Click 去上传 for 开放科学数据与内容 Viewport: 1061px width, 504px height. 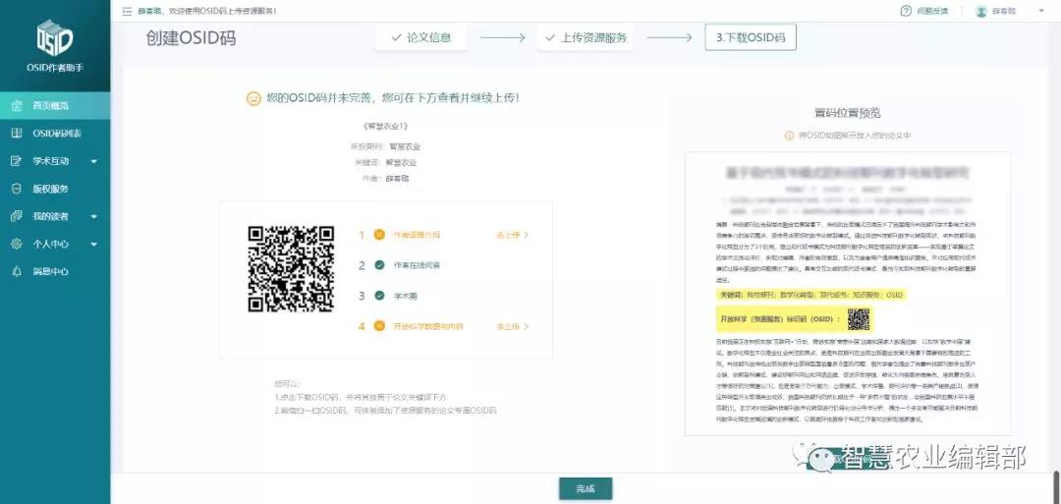[x=512, y=326]
